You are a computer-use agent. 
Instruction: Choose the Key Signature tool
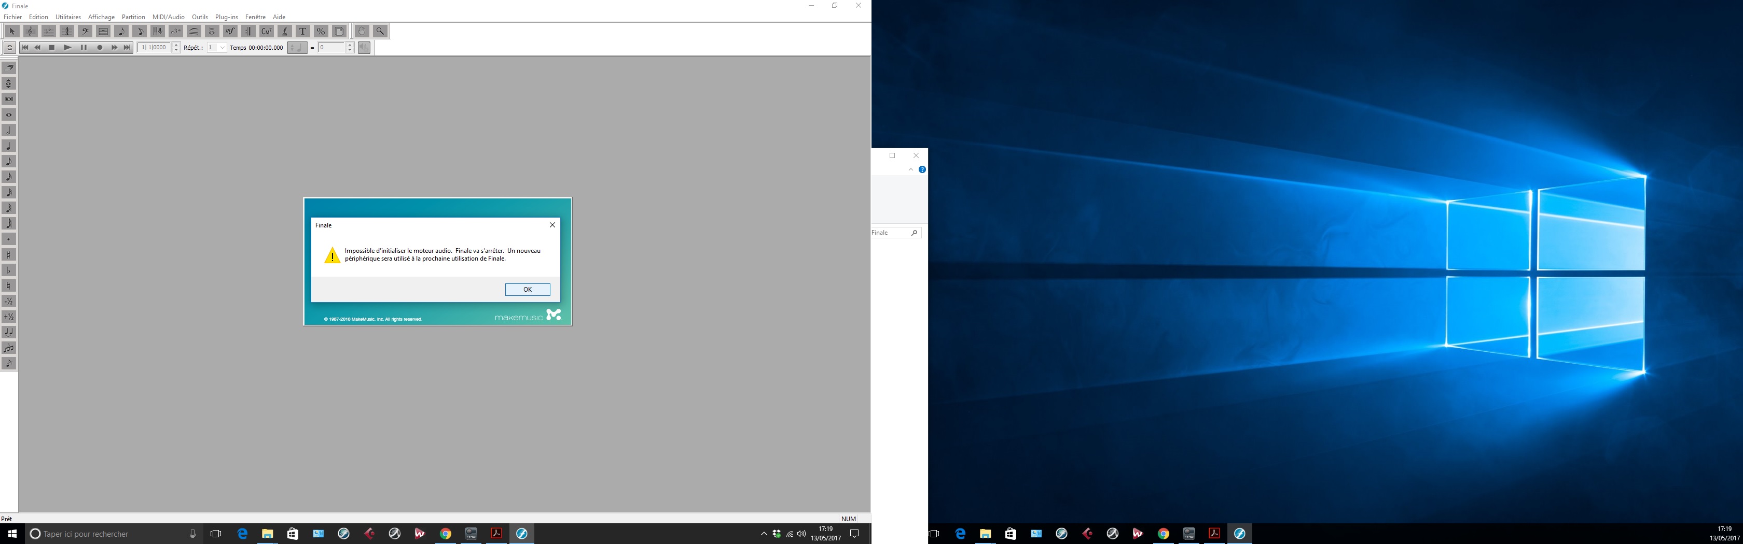click(x=48, y=31)
